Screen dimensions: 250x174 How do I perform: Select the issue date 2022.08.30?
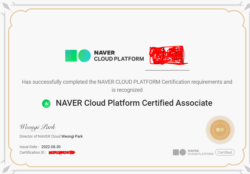51,147
